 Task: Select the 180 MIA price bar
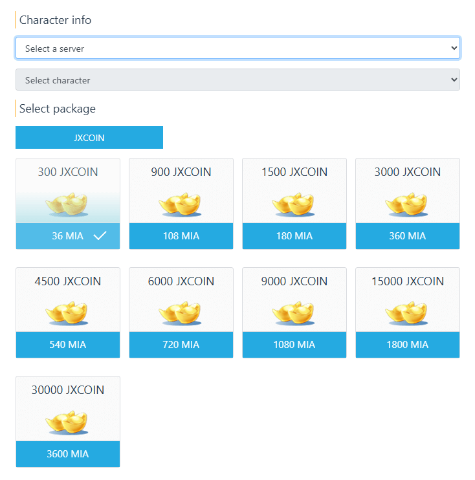(x=294, y=236)
